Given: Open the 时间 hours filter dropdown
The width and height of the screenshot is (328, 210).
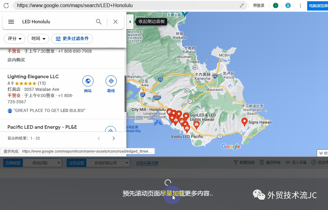Looking at the screenshot, I should click(38, 38).
